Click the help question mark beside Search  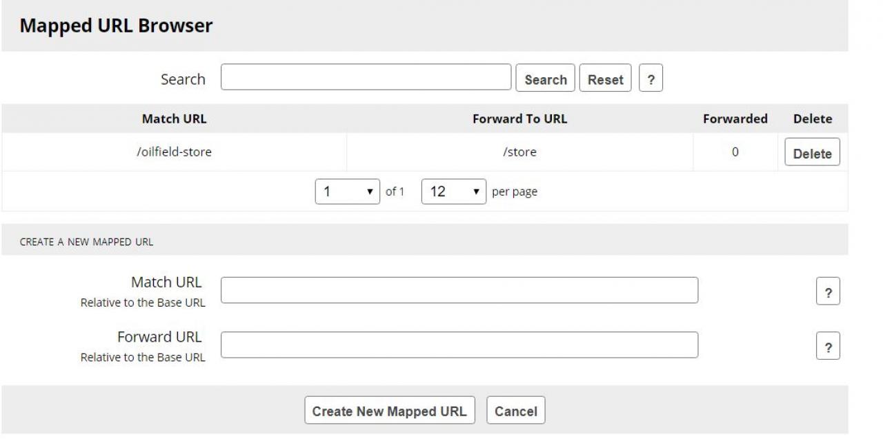pos(651,79)
